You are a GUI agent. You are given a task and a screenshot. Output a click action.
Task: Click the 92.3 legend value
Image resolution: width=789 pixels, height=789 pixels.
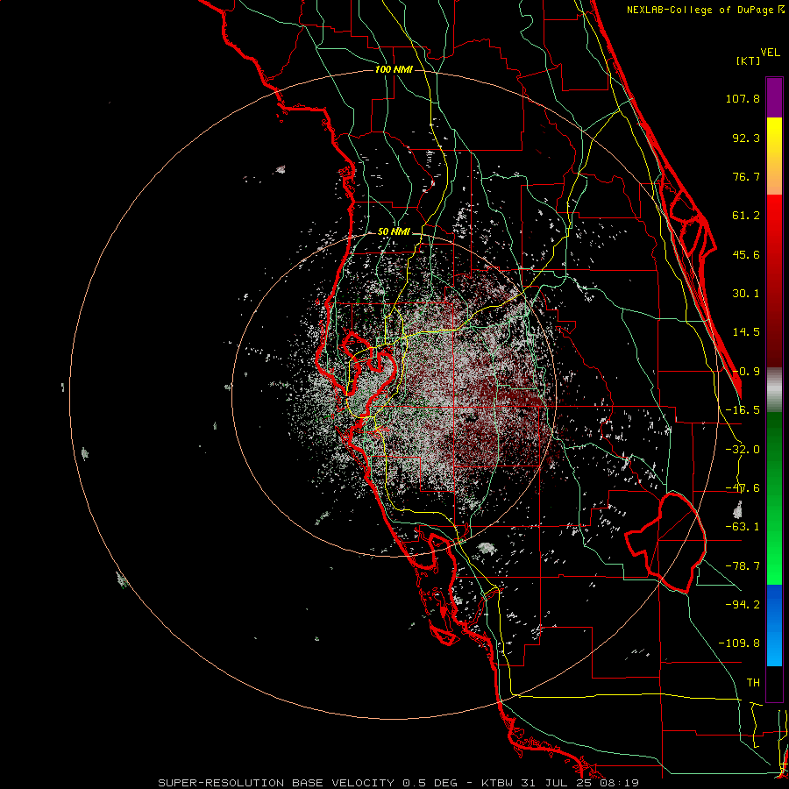point(746,138)
